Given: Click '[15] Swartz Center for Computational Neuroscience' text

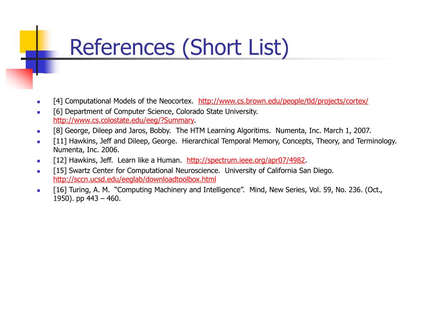Looking at the screenshot, I should [136, 171].
